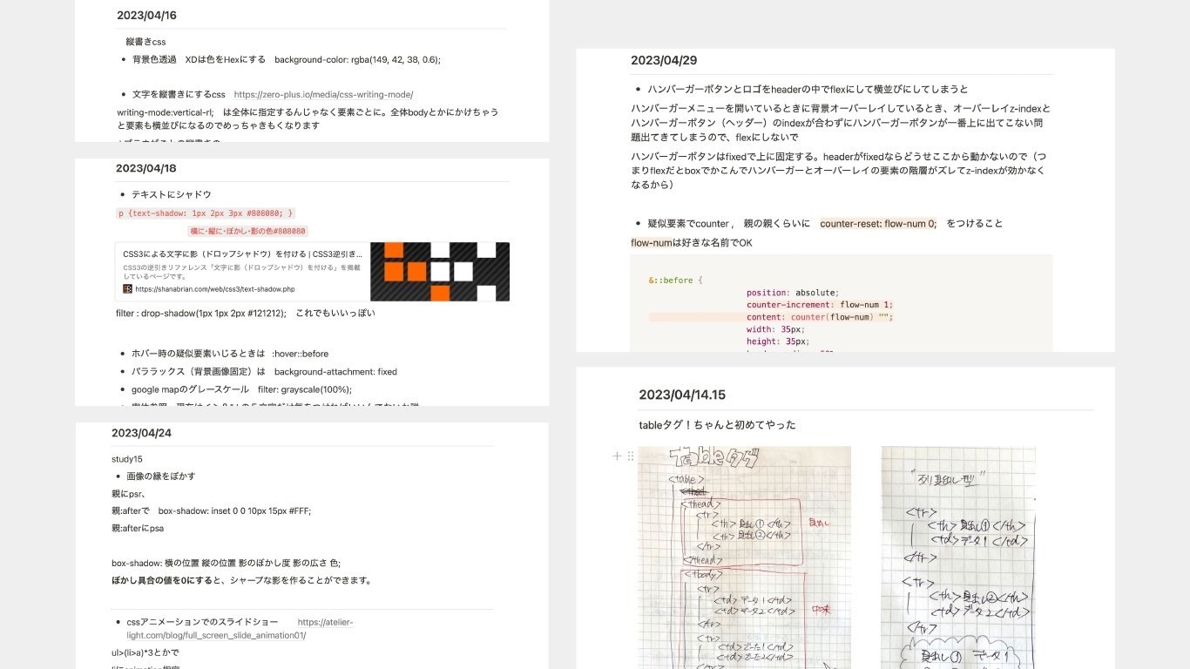
Task: Open bookmark title CSS3による文字に影
Action: (242, 253)
